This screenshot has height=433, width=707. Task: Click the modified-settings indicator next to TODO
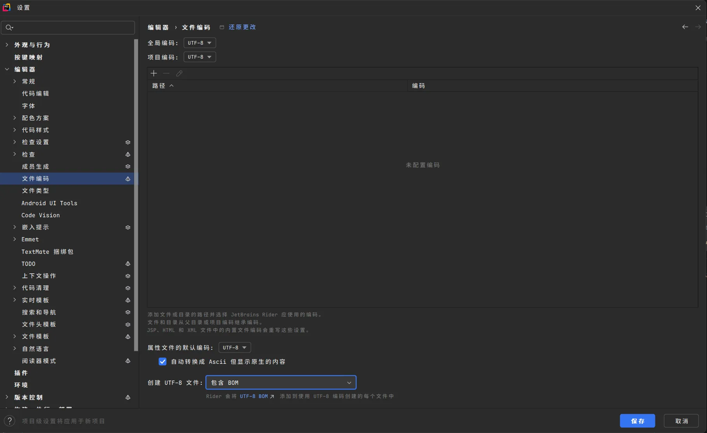128,264
